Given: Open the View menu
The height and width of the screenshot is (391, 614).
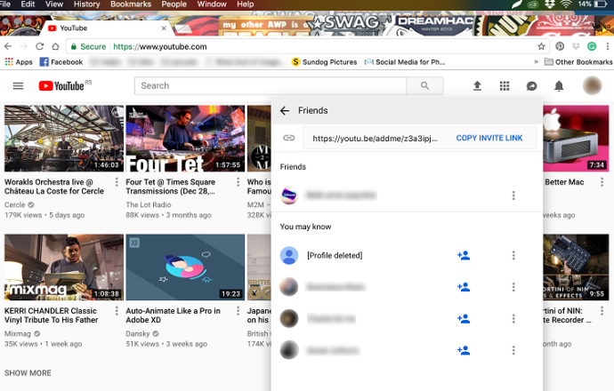Looking at the screenshot, I should pyautogui.click(x=54, y=4).
